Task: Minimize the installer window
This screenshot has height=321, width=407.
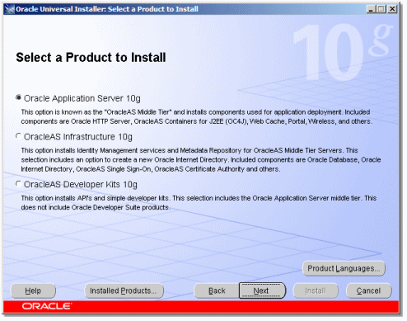Action: click(371, 9)
